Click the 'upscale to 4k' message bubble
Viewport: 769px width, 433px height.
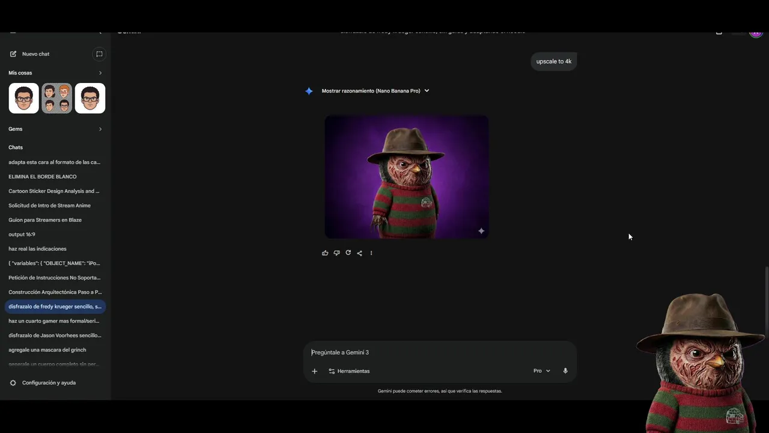point(554,61)
